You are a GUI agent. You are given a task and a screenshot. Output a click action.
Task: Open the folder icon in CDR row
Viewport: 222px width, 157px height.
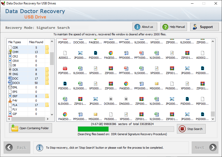(47, 48)
